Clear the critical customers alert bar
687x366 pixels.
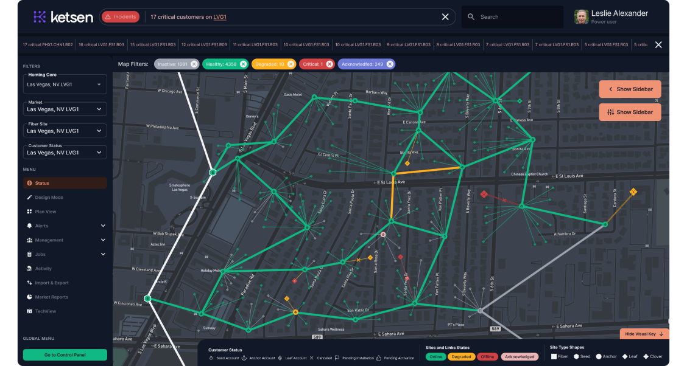click(x=445, y=17)
